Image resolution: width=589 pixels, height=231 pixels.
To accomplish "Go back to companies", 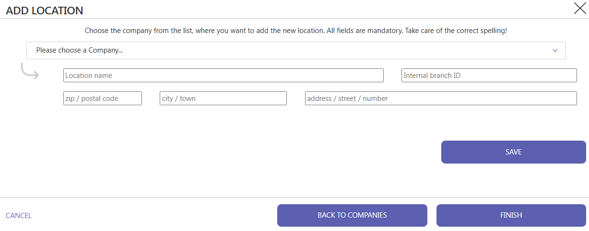I will pyautogui.click(x=352, y=215).
